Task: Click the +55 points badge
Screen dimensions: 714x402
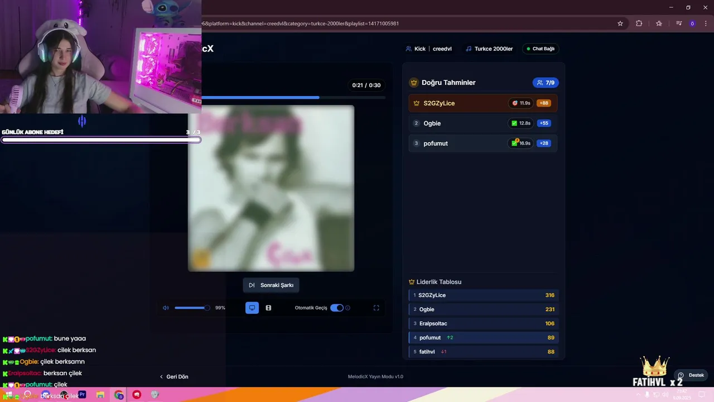Action: point(544,123)
